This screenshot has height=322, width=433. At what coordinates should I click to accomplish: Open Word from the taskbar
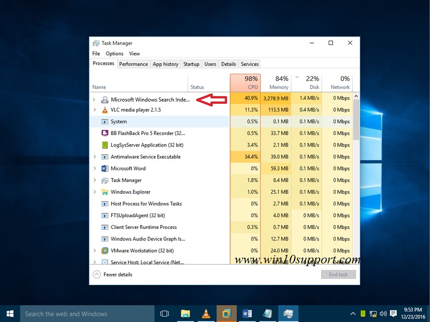[247, 314]
